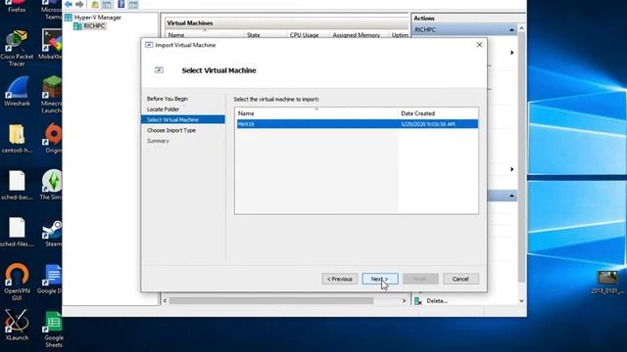Open the Origin desktop icon
This screenshot has height=352, width=627.
[53, 138]
